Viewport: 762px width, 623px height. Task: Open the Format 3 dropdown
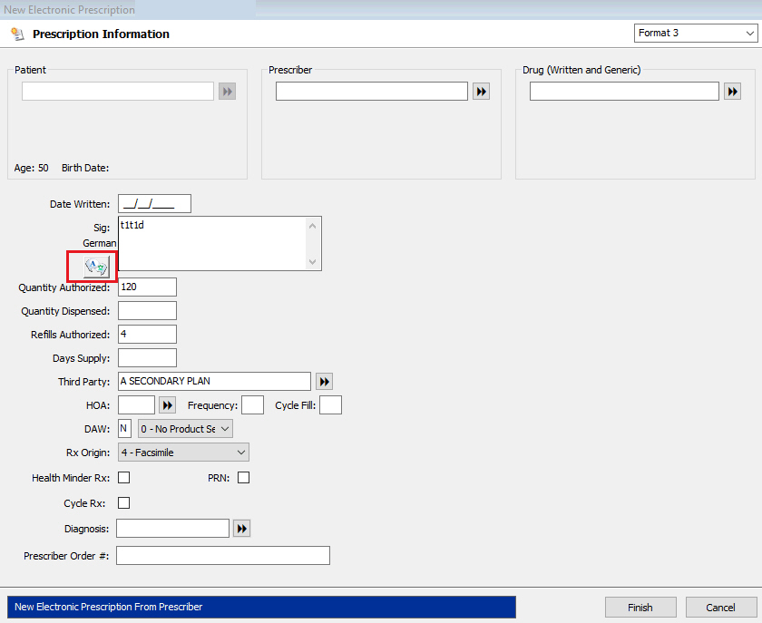pyautogui.click(x=696, y=34)
